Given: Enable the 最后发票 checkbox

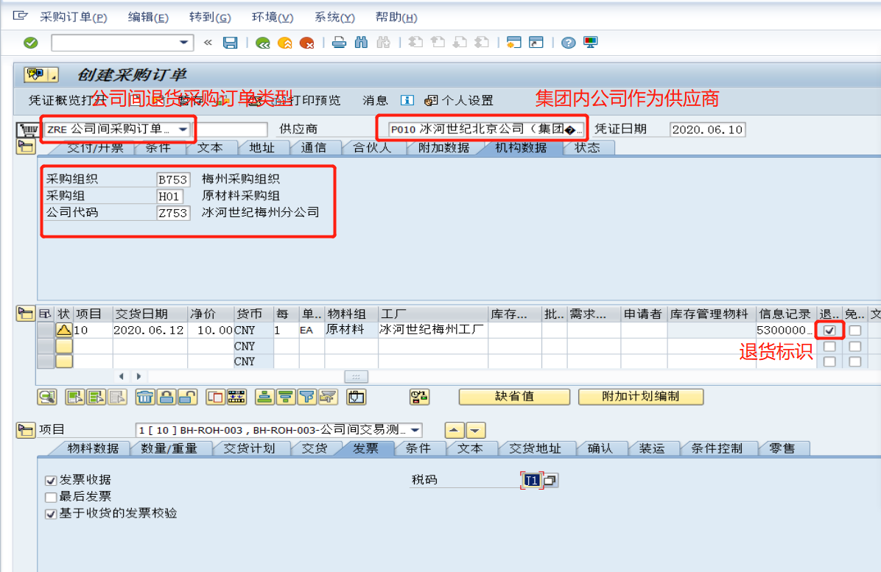Looking at the screenshot, I should click(x=50, y=496).
